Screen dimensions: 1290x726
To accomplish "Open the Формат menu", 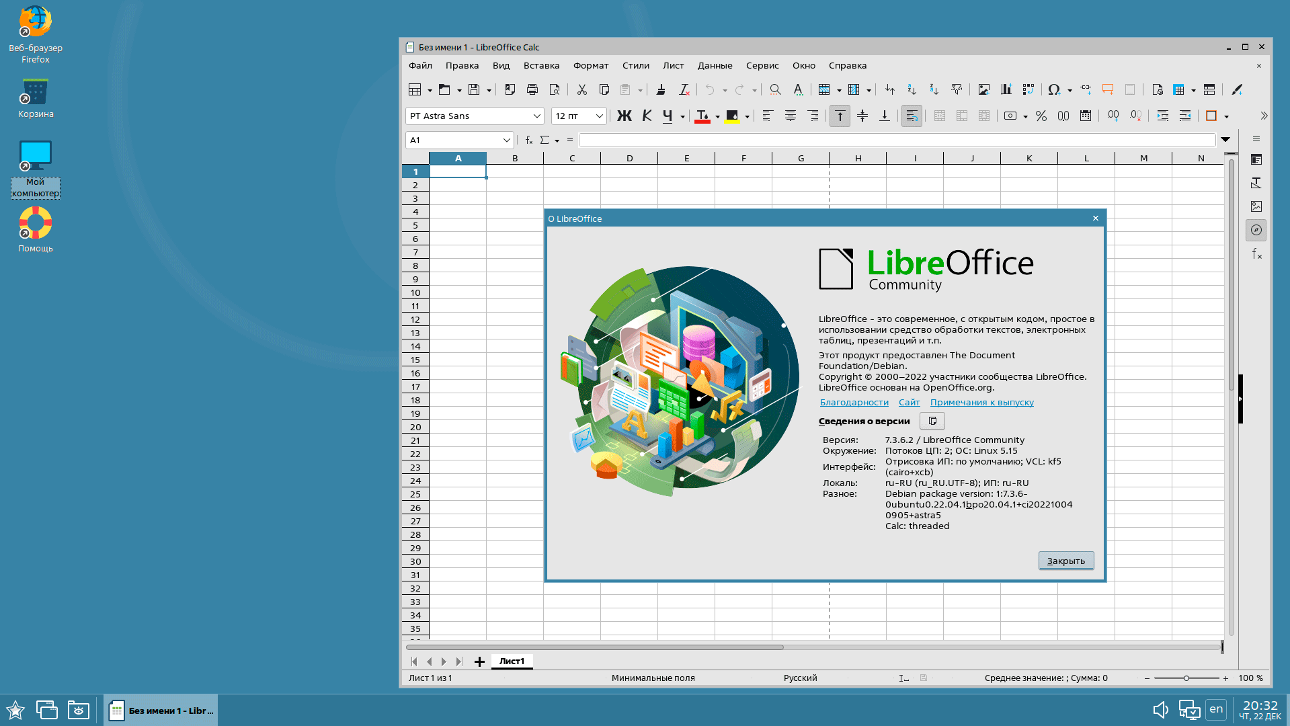I will pos(591,65).
